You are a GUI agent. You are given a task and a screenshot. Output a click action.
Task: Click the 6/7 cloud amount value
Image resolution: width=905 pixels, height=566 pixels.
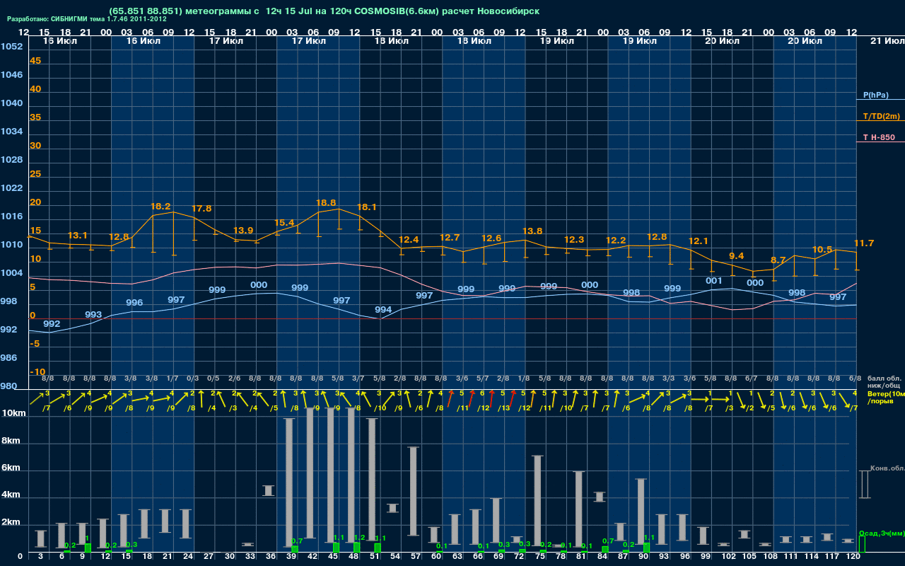(x=752, y=379)
